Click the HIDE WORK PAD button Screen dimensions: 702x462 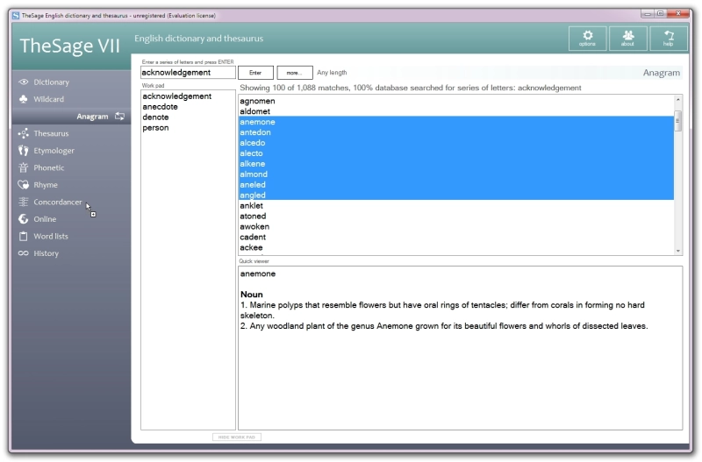click(237, 437)
